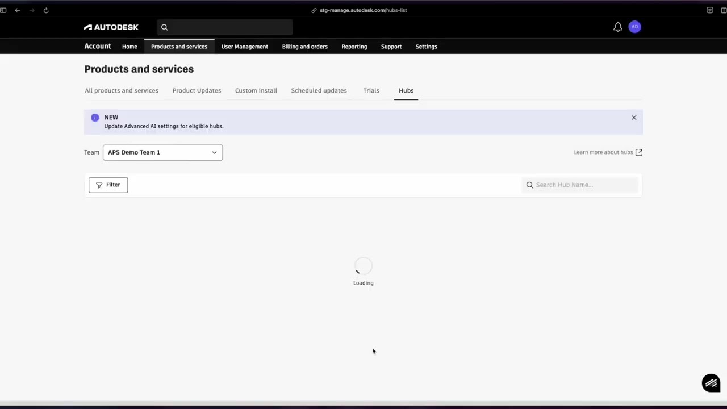Screen dimensions: 727x409
Task: Select the Trials tab
Action: 371,90
